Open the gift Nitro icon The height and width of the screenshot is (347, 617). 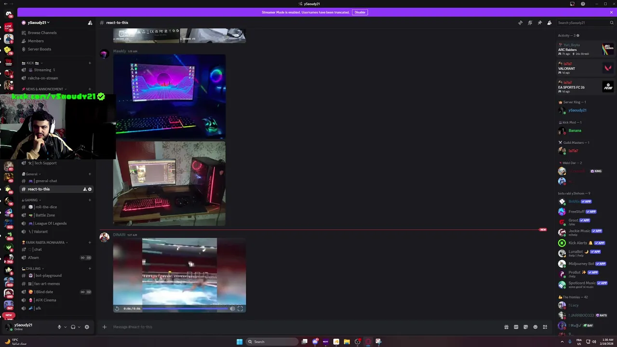506,327
